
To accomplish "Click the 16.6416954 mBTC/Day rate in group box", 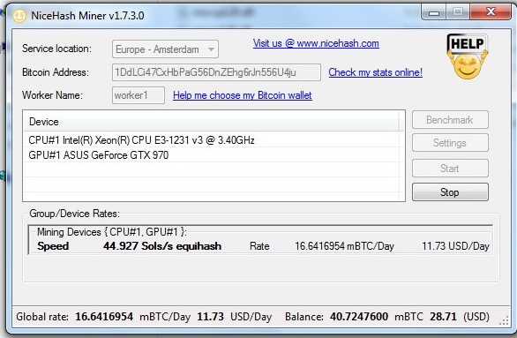I will coord(344,246).
